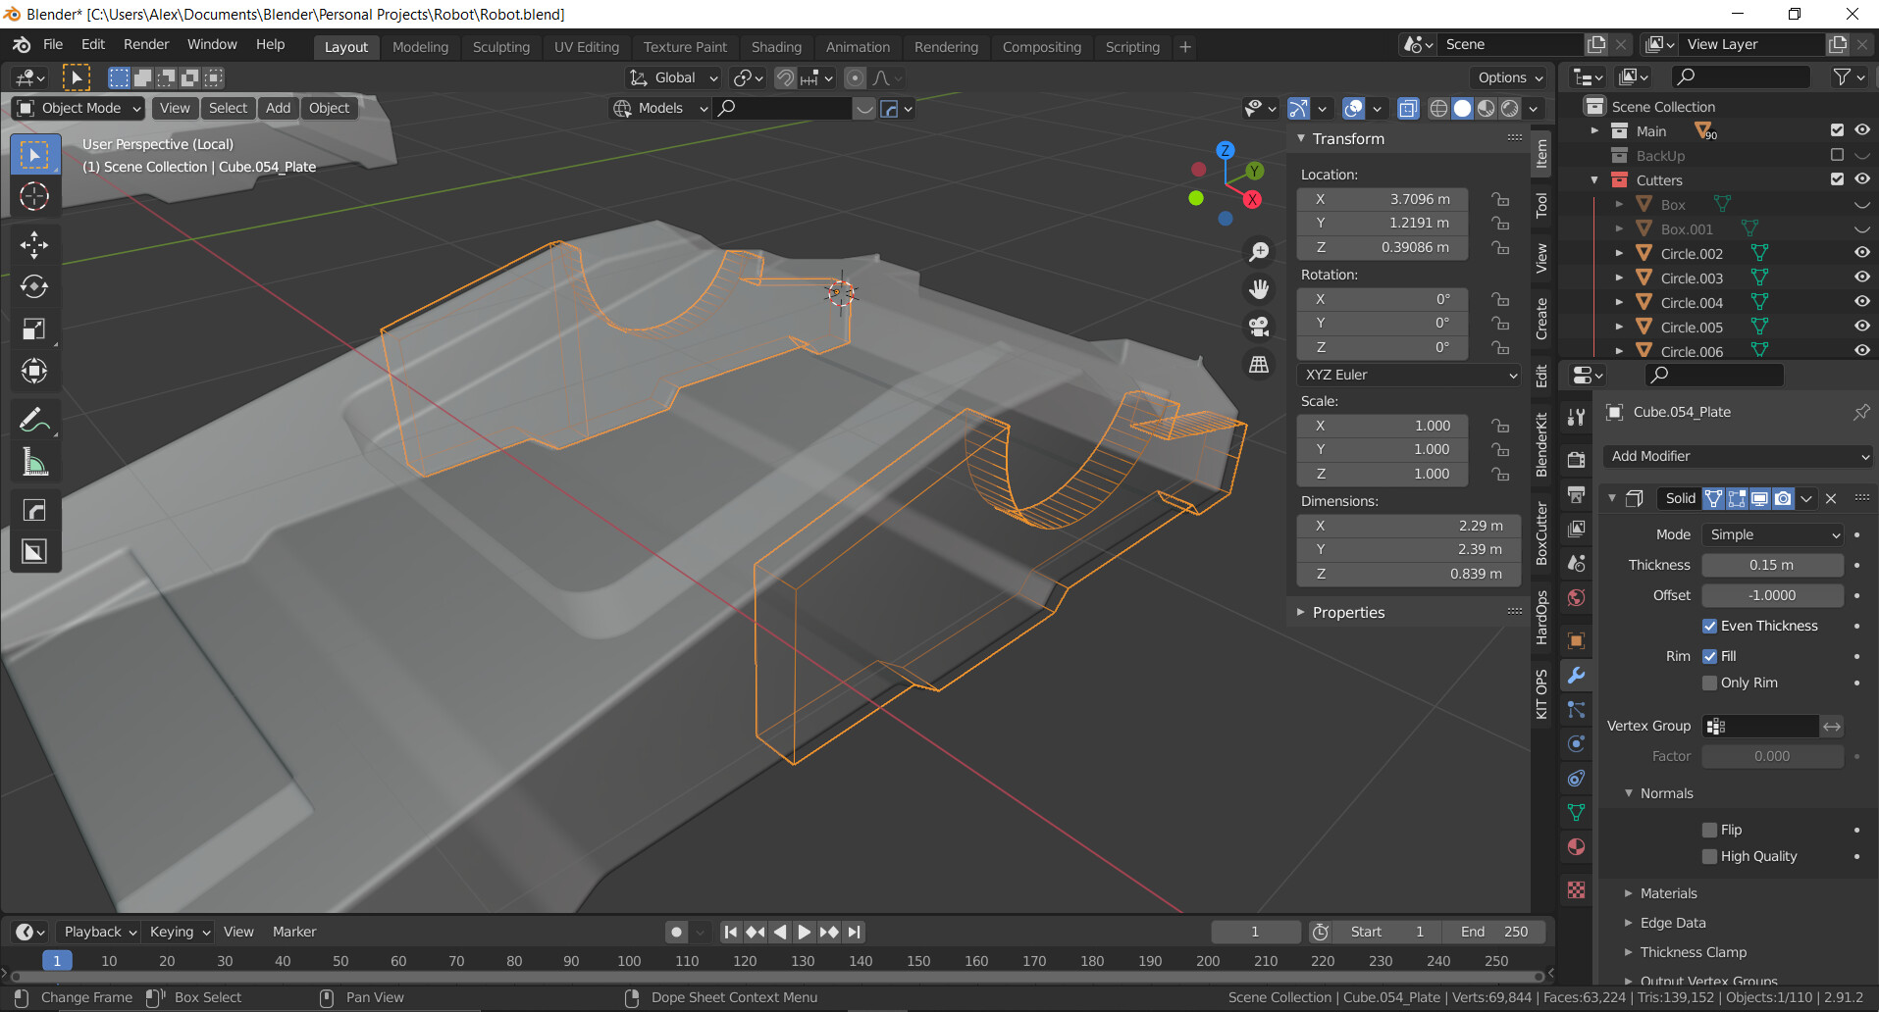Switch perspective/orthographic grid icon
1879x1012 pixels.
(x=1259, y=364)
